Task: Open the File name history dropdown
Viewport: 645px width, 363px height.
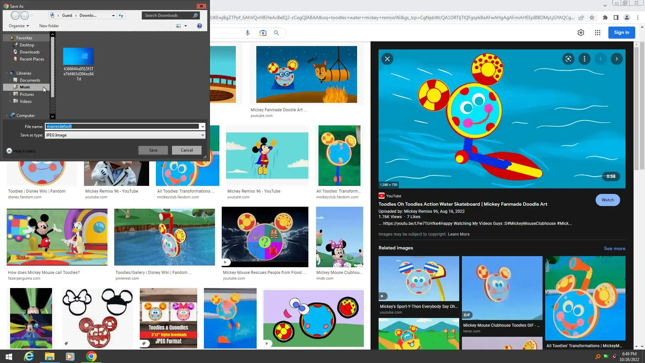Action: coord(203,126)
